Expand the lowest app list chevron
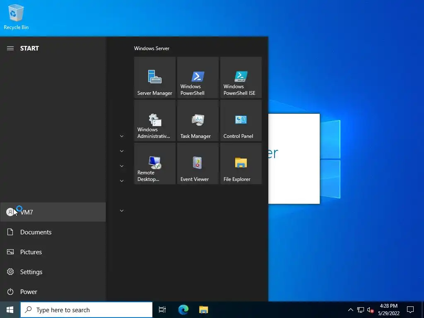424x318 pixels. click(122, 211)
